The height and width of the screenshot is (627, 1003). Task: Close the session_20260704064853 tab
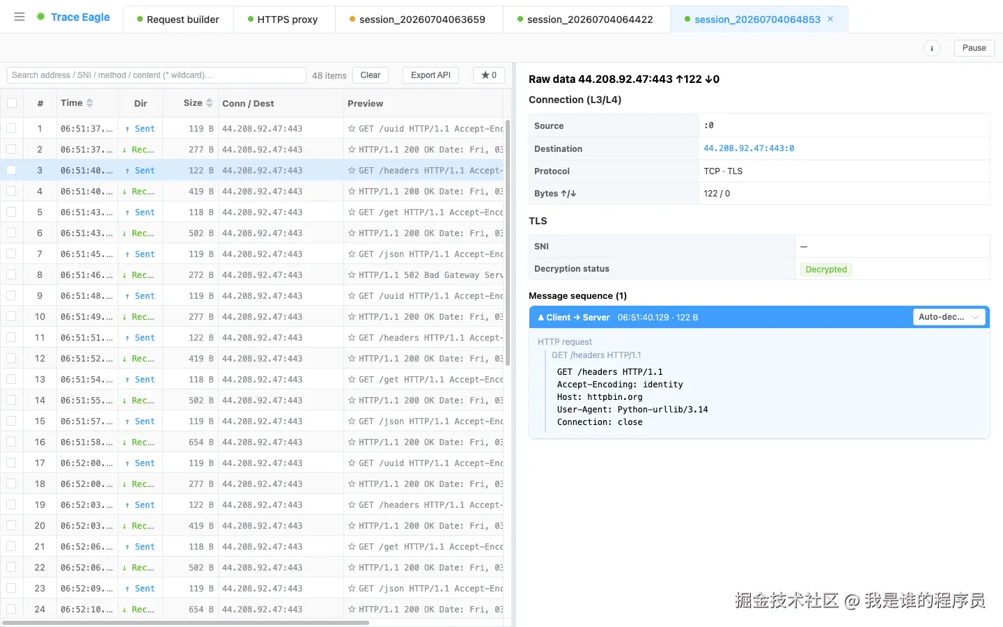[830, 19]
